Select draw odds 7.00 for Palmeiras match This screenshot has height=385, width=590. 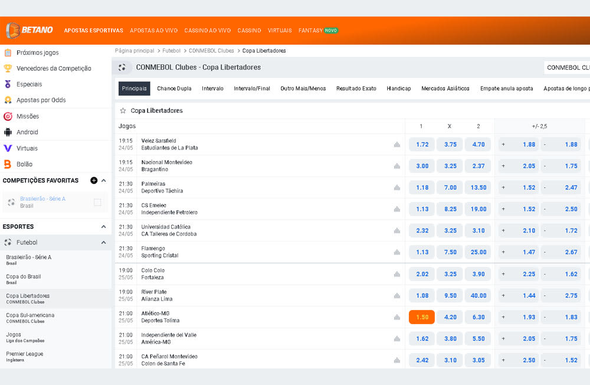point(450,187)
